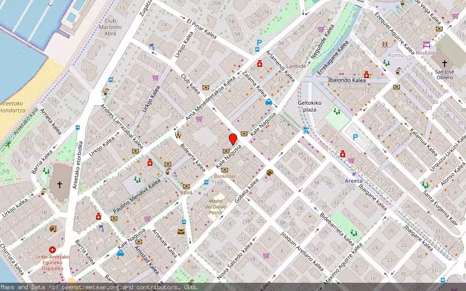Click the people icon northwest of Romo
Viewport: 466px width, 291px height.
[385, 45]
